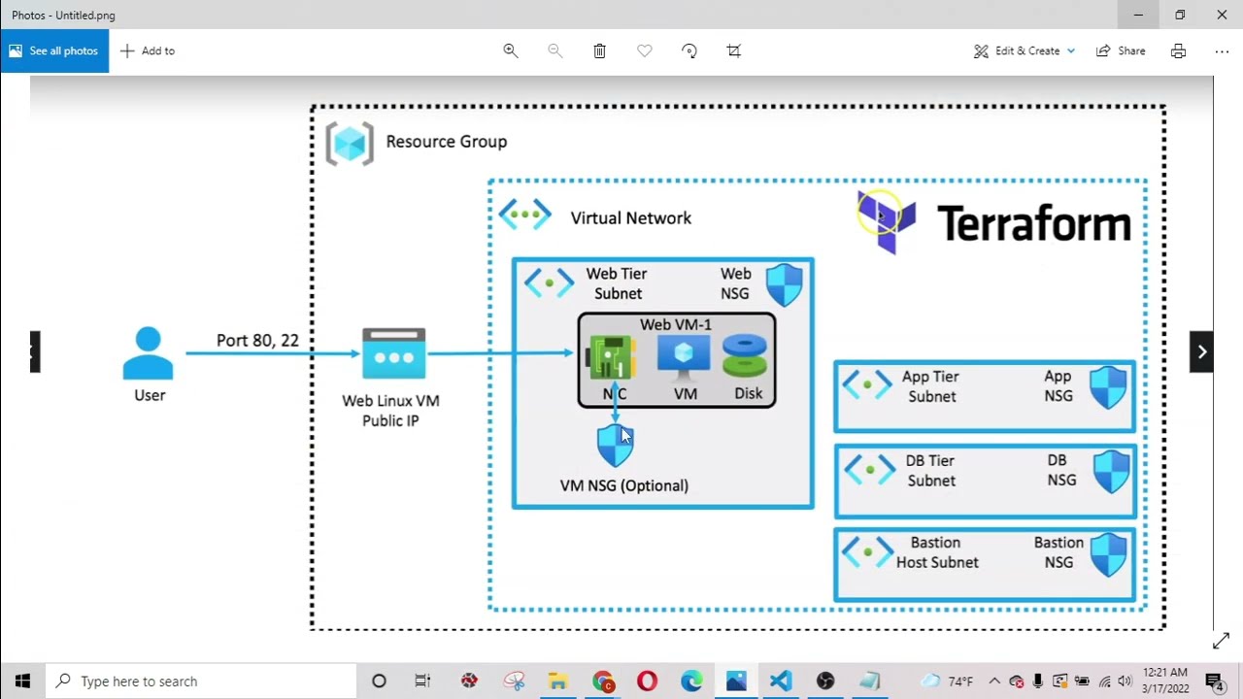Switch to the Photos app on taskbar

[736, 681]
